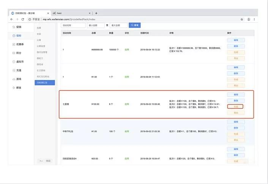Click 导出 for the 七里香 activity
Image resolution: width=268 pixels, height=184 pixels.
click(x=236, y=113)
